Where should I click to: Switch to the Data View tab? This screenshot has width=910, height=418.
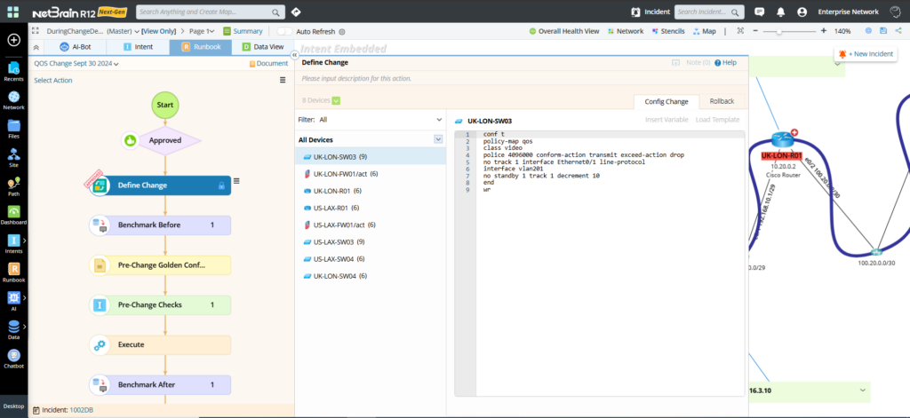[262, 47]
